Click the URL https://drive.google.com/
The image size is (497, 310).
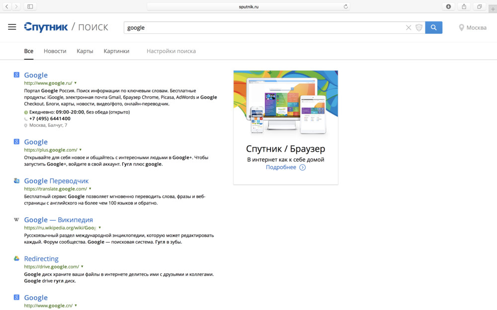point(52,267)
